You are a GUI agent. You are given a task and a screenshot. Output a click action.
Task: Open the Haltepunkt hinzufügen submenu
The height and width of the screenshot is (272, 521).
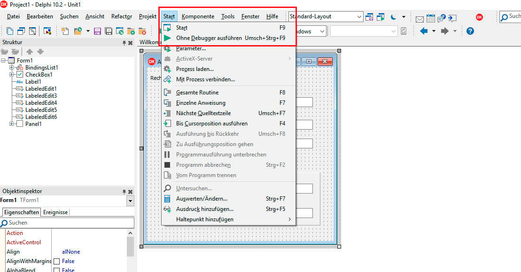229,219
